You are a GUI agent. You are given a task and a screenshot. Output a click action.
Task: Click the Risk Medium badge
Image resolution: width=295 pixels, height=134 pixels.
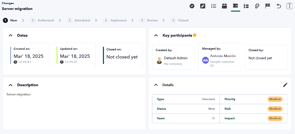coord(275,109)
